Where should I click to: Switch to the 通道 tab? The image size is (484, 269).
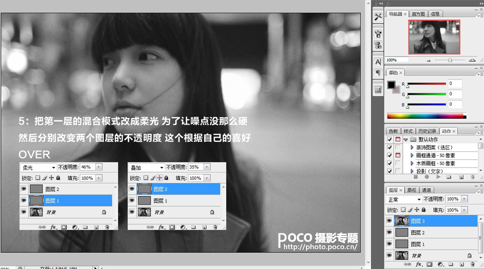pos(426,190)
